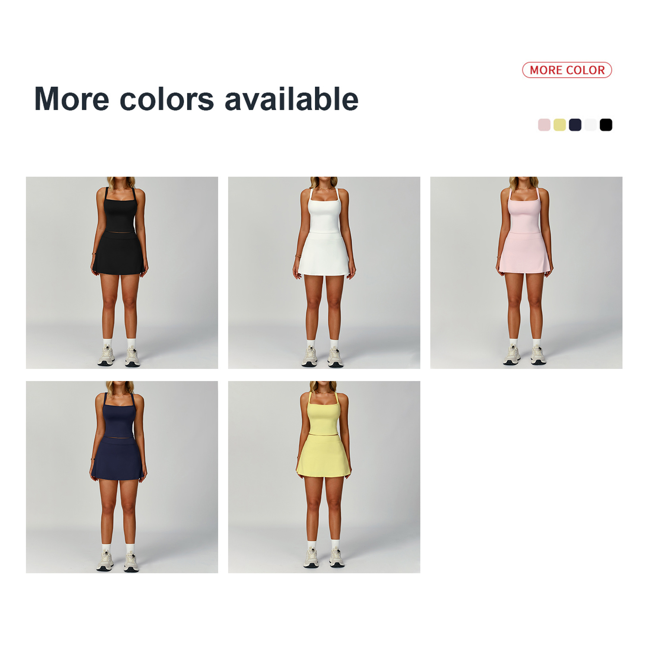
Task: Click sneakers in the pink outfit photo
Action: coord(525,355)
